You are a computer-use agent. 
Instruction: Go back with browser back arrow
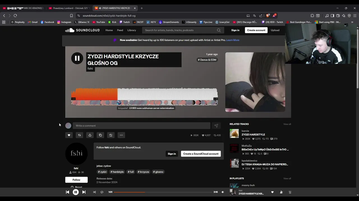[x=4, y=16]
